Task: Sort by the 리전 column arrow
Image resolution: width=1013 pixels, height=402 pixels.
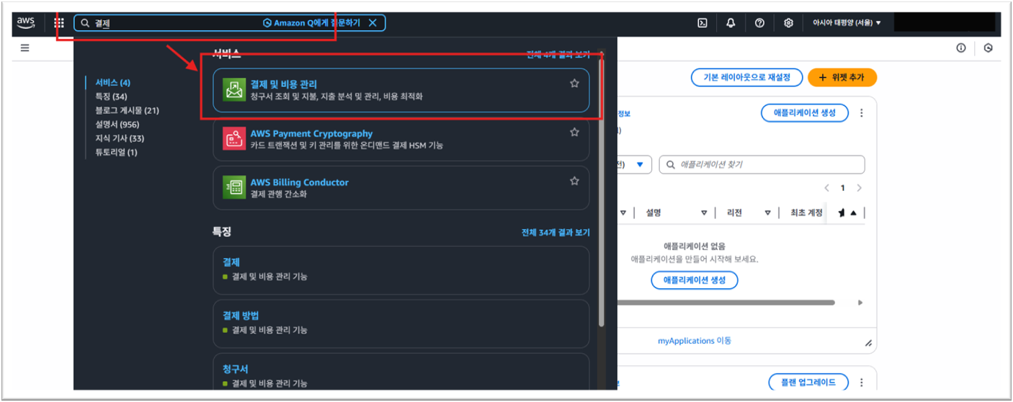Action: pos(768,213)
